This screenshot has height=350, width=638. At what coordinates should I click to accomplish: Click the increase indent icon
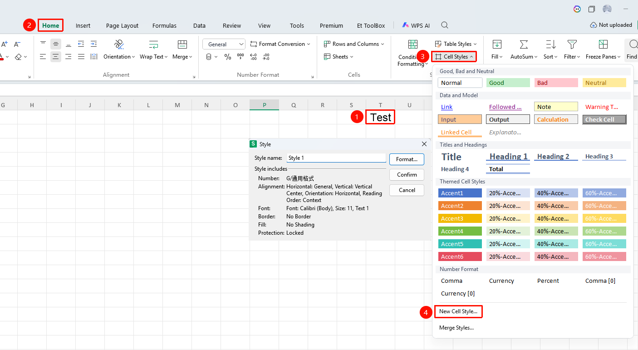pyautogui.click(x=94, y=44)
